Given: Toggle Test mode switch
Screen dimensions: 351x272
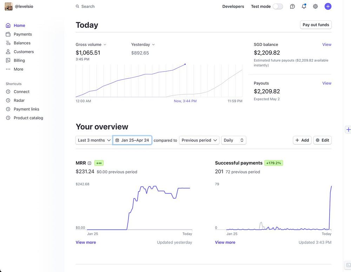Looking at the screenshot, I should (278, 6).
